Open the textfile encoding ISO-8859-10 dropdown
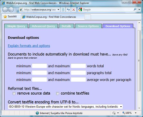143x117 pixels. tap(65, 107)
